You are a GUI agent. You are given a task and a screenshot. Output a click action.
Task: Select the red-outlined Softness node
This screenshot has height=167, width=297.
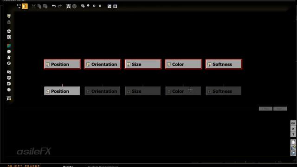click(x=224, y=64)
